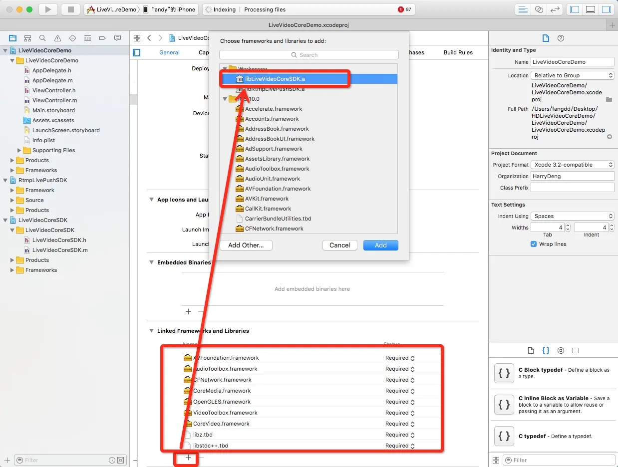
Task: Reveal the project path in Finder arrow
Action: coord(610,137)
